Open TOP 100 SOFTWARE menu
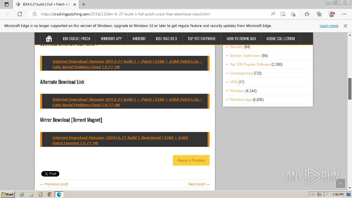352x198 pixels. [202, 38]
